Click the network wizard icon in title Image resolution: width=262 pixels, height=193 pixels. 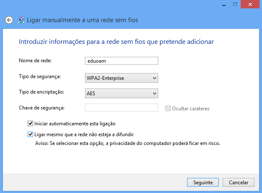click(x=21, y=20)
